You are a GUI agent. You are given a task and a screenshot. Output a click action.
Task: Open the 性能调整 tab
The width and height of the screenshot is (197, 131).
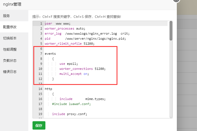point(14,49)
